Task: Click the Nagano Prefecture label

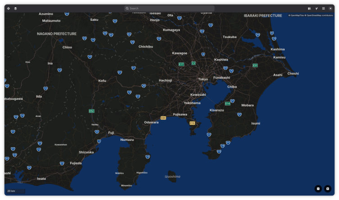Action: click(x=57, y=34)
